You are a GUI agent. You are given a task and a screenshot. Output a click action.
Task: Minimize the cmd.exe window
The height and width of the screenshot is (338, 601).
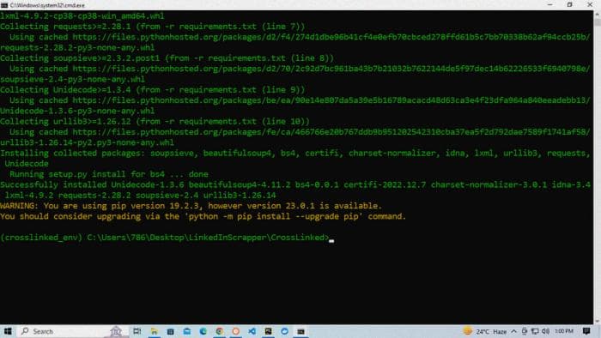click(x=550, y=5)
